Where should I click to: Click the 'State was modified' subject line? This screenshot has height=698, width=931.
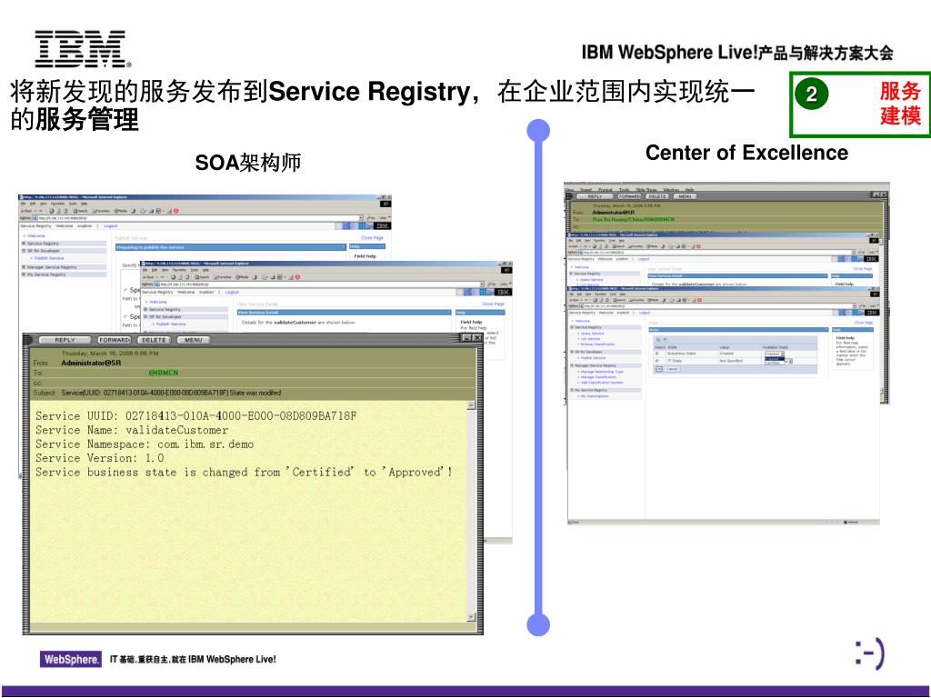[x=171, y=393]
